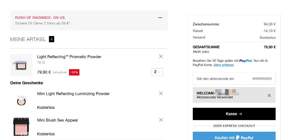This screenshot has height=140, width=289.
Task: Click the ANWENDEN button
Action: point(262,79)
